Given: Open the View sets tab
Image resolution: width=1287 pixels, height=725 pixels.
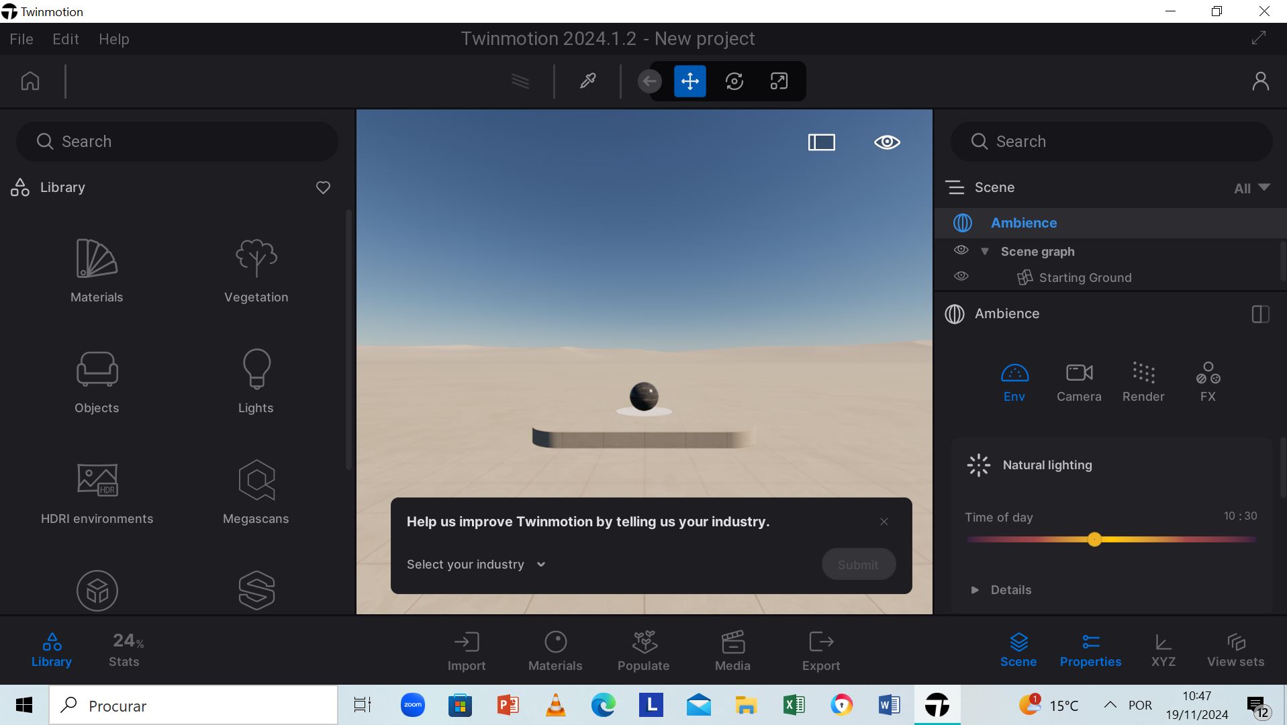Looking at the screenshot, I should (x=1235, y=650).
